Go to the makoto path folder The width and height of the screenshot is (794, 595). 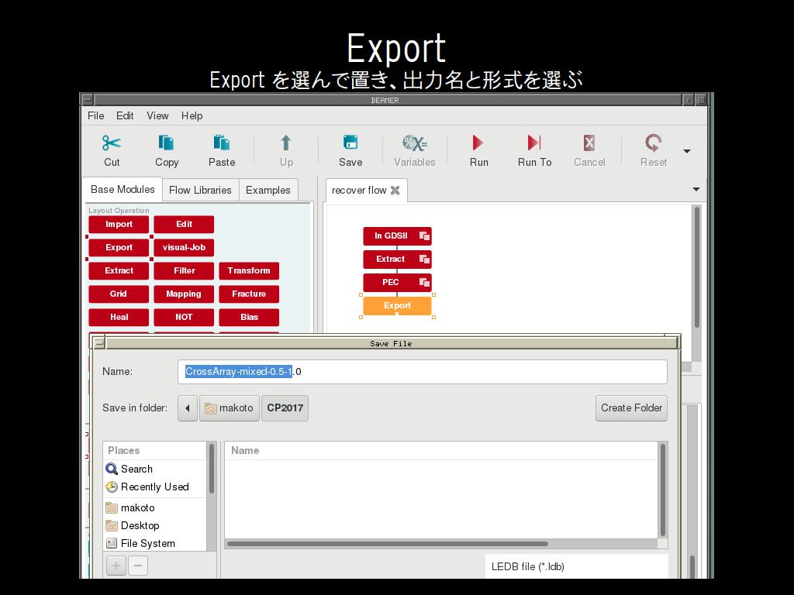230,408
